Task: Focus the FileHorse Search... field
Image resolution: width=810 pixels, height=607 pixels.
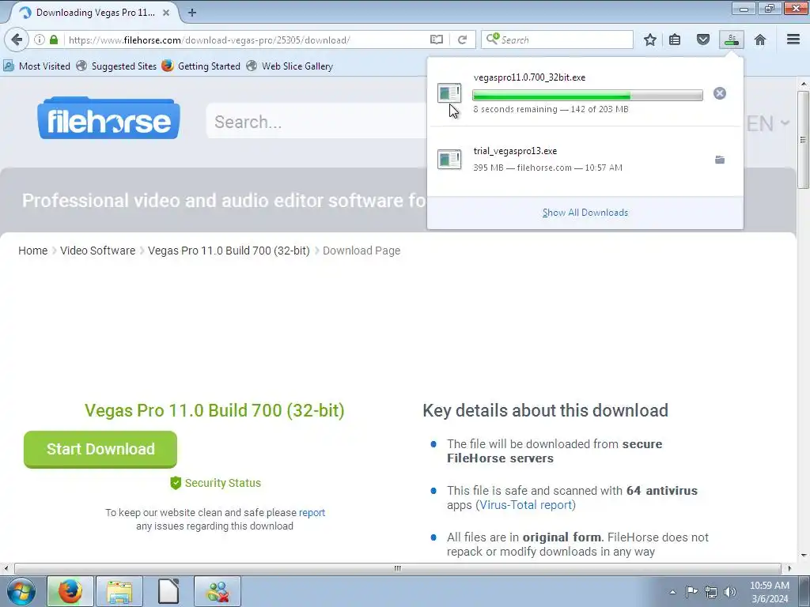Action: pyautogui.click(x=315, y=122)
